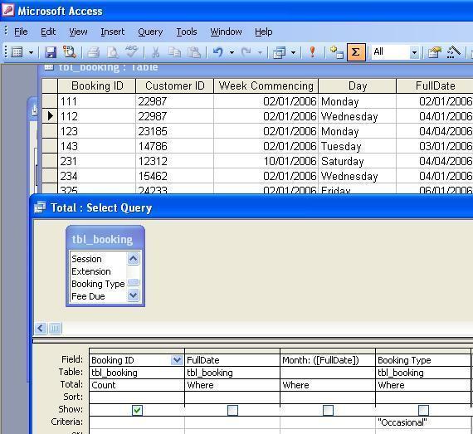Open the Edit menu

click(48, 32)
